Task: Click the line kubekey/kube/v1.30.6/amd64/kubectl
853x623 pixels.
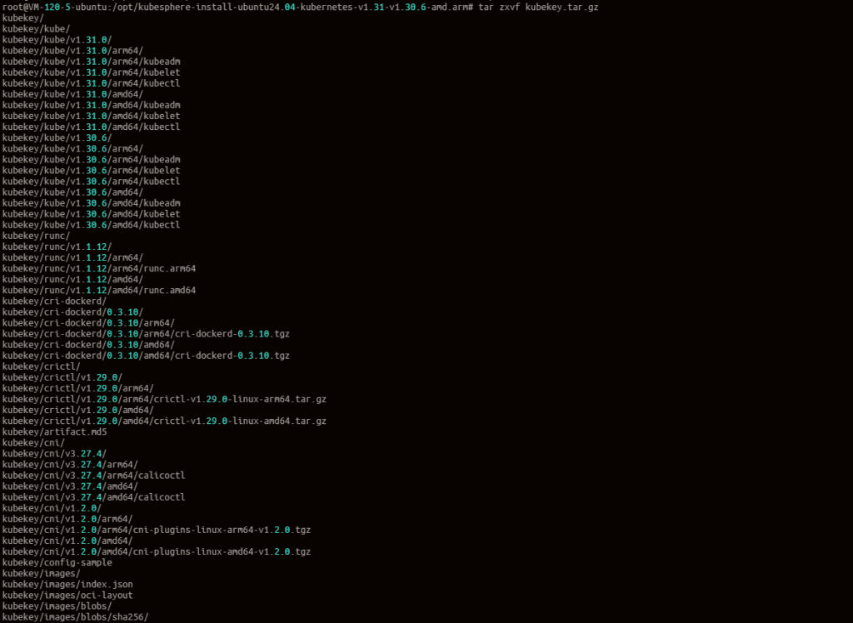Action: click(92, 225)
